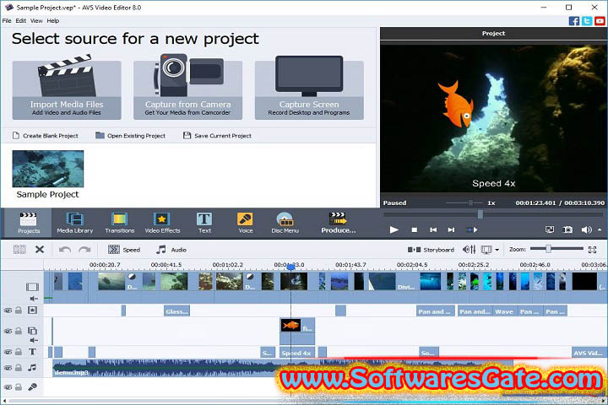The height and width of the screenshot is (405, 608).
Task: Lock the text track
Action: click(19, 352)
